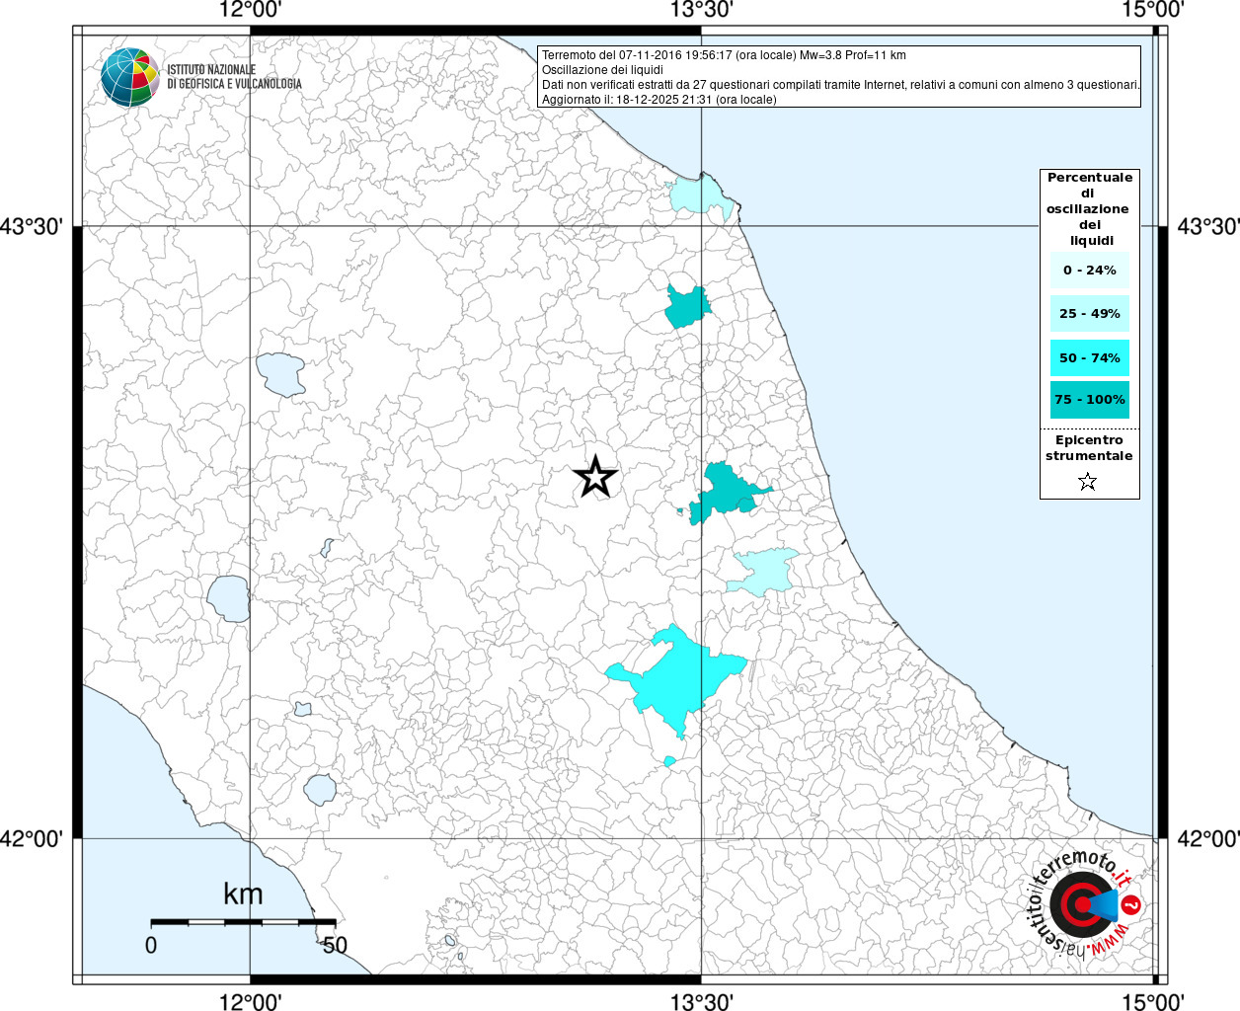This screenshot has width=1240, height=1011.
Task: Select the dark teal municipality east of epicenter
Action: click(727, 490)
